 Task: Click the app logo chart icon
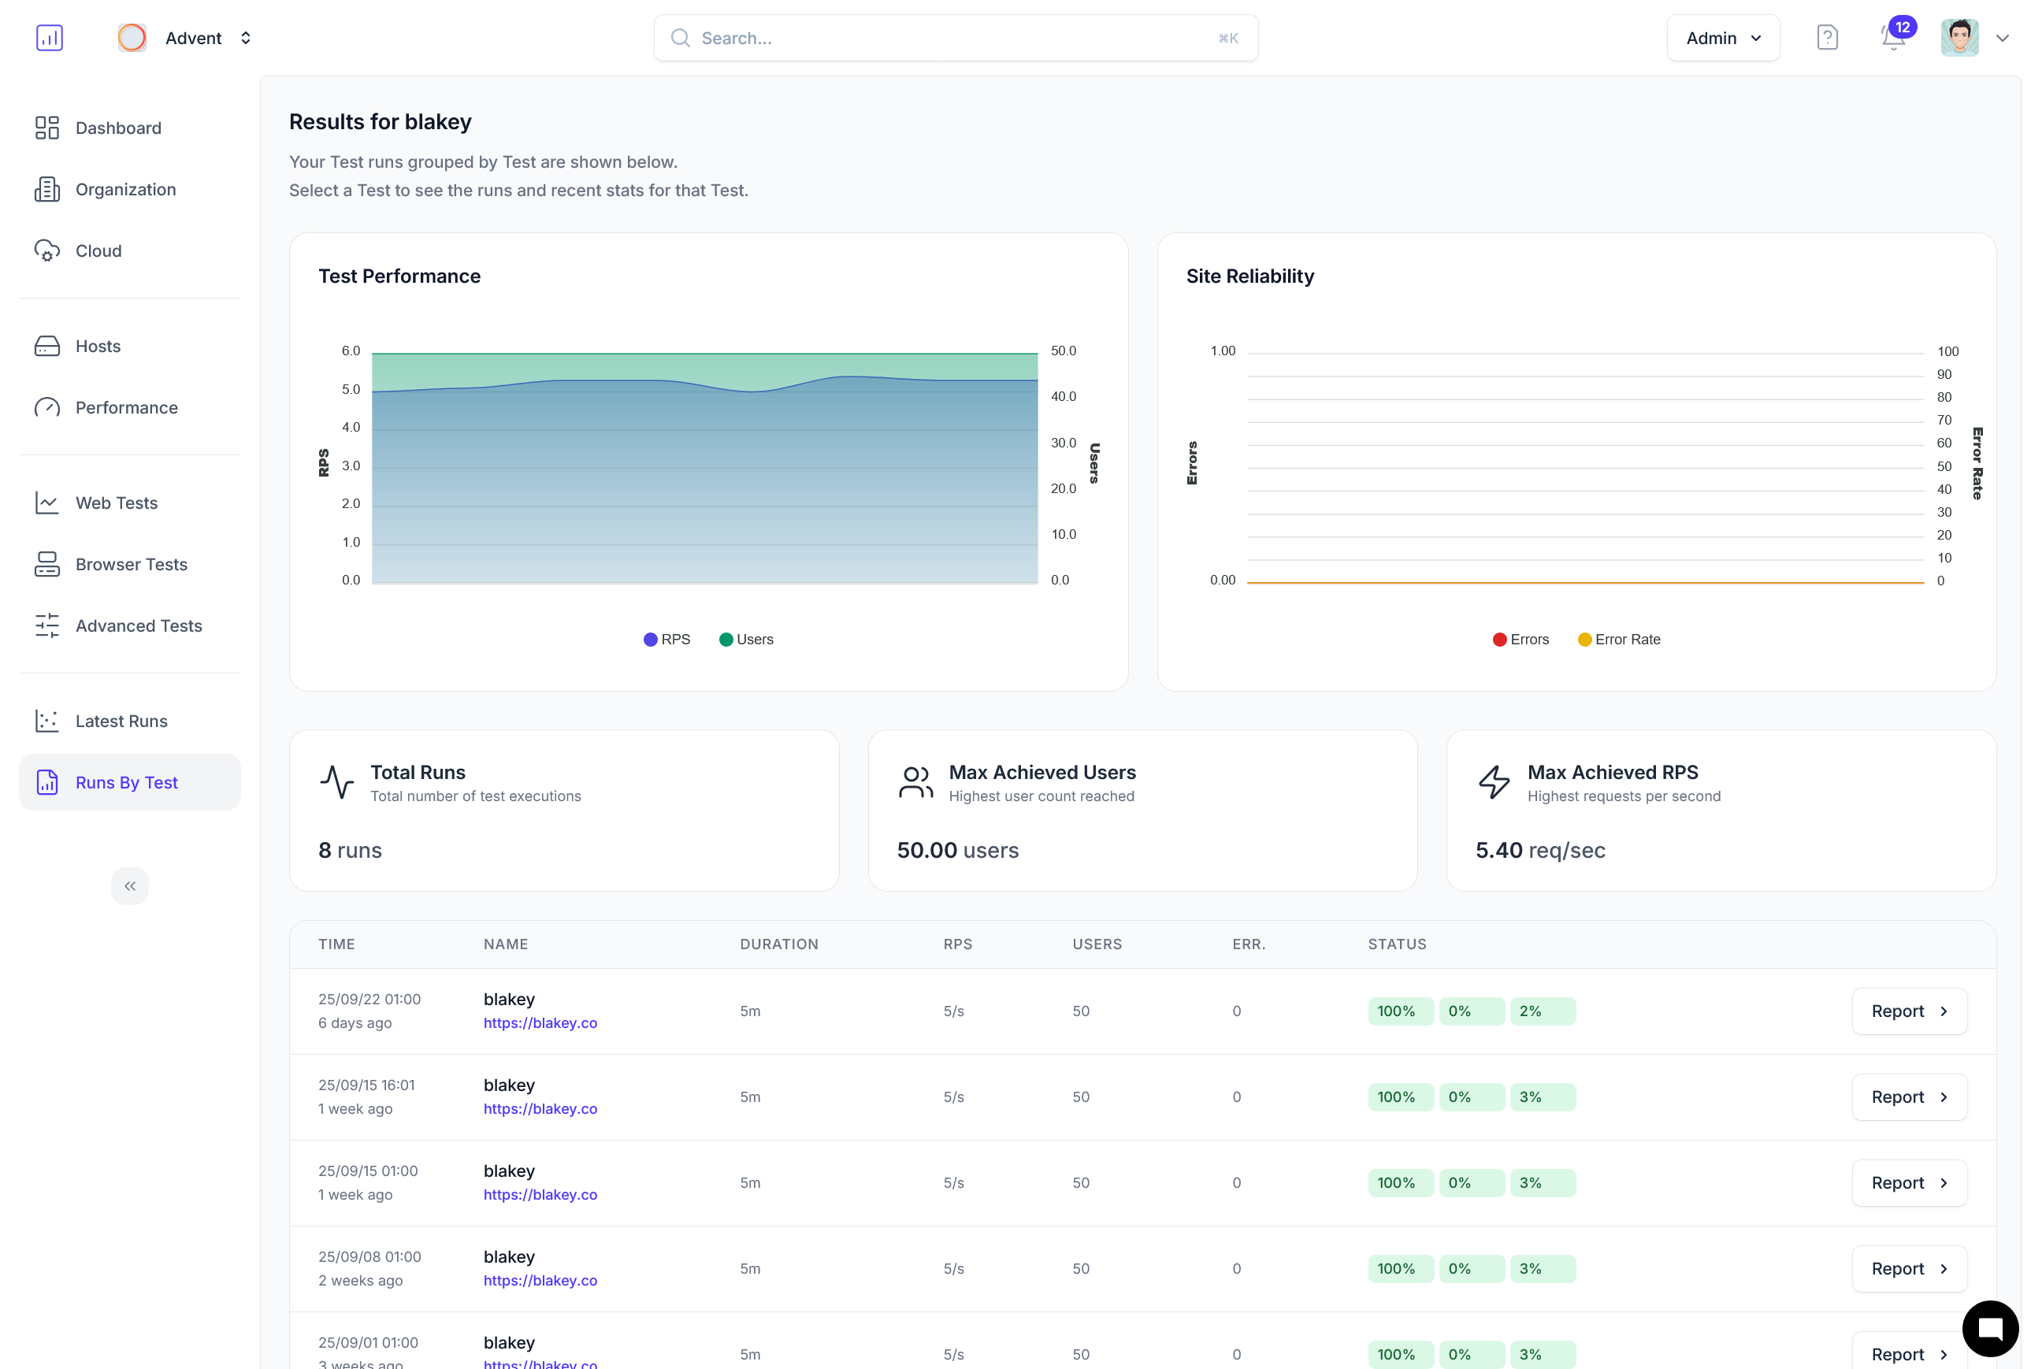pyautogui.click(x=49, y=38)
